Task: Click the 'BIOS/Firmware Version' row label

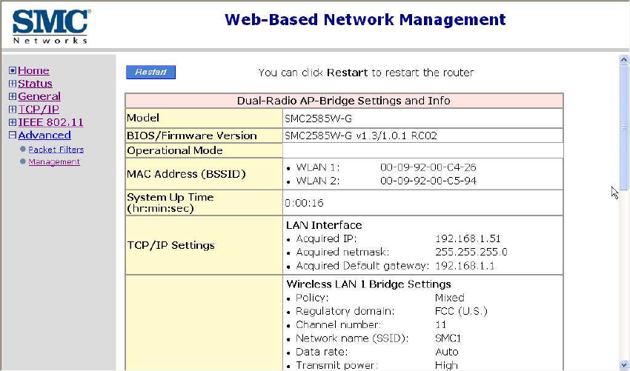Action: [x=192, y=136]
